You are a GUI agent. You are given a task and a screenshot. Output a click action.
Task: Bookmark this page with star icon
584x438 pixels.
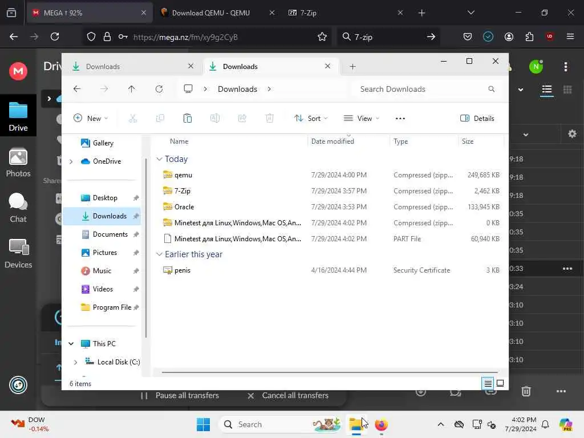[x=322, y=36]
